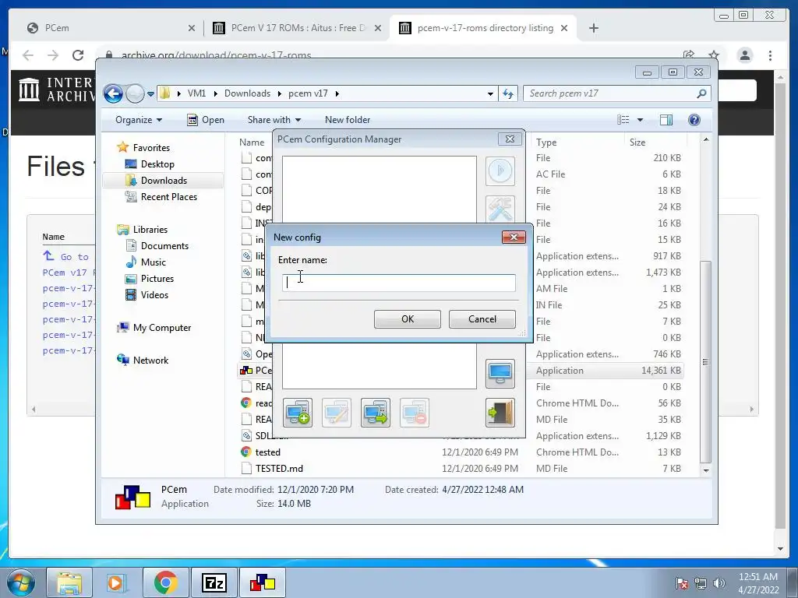
Task: Click the monitor icon in PCem manager
Action: pyautogui.click(x=500, y=374)
